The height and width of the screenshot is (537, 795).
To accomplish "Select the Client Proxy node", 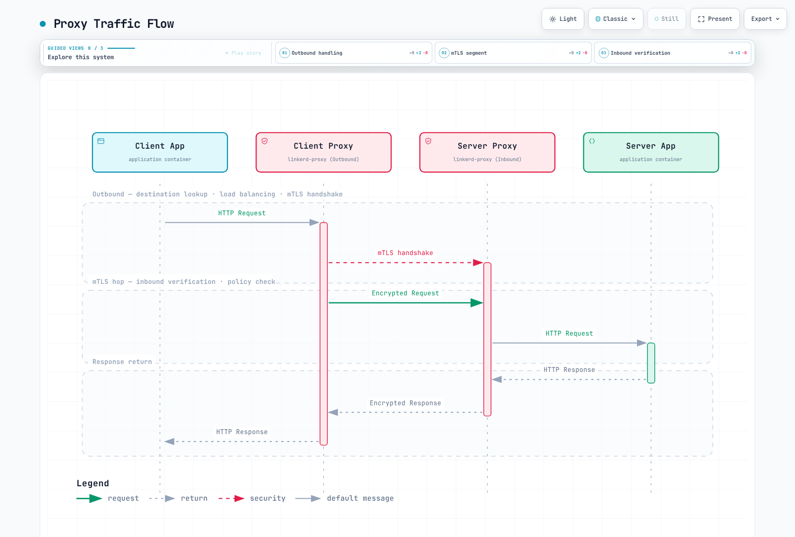I will (323, 152).
